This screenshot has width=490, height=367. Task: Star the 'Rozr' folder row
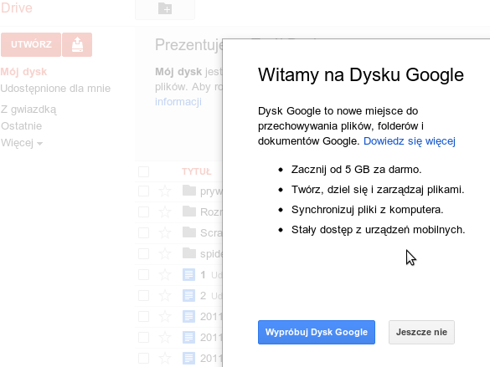click(165, 212)
